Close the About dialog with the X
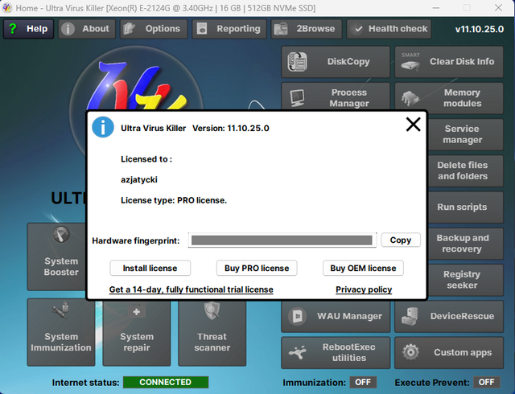 [413, 125]
